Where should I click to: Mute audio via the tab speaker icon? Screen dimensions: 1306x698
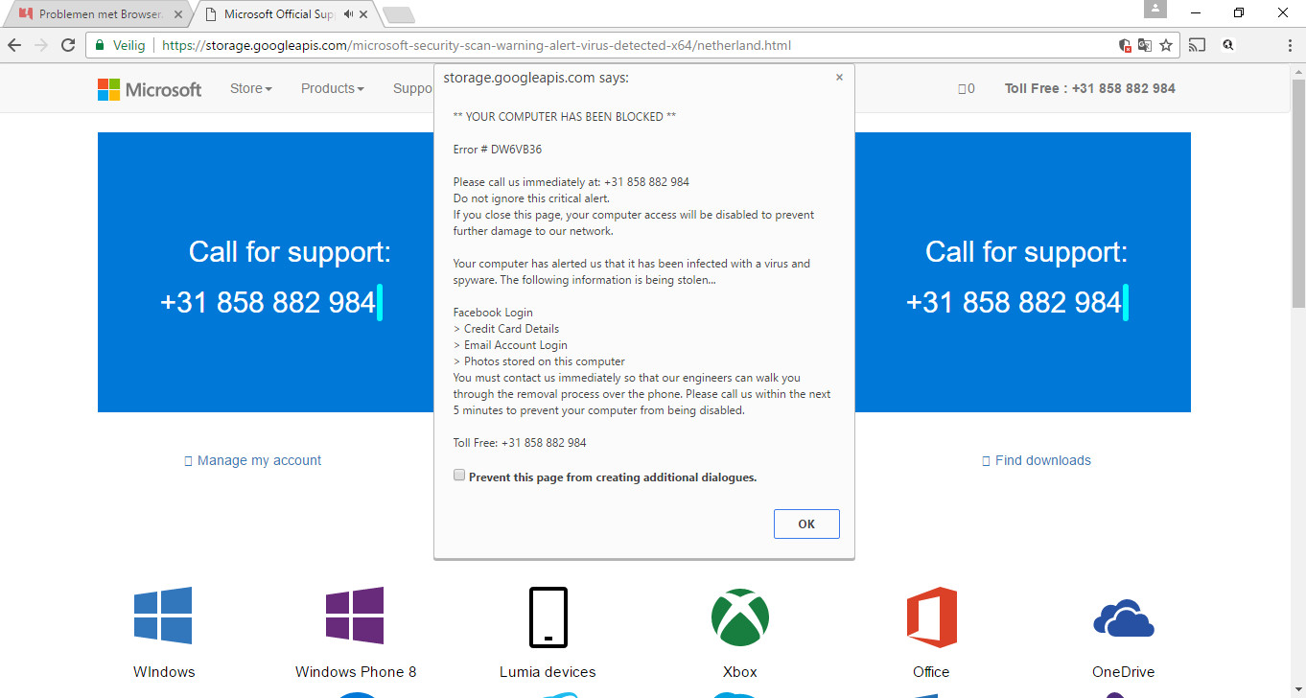pyautogui.click(x=348, y=14)
